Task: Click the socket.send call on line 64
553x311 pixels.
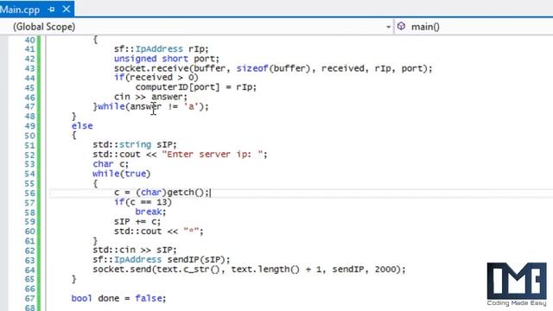Action: [250, 270]
